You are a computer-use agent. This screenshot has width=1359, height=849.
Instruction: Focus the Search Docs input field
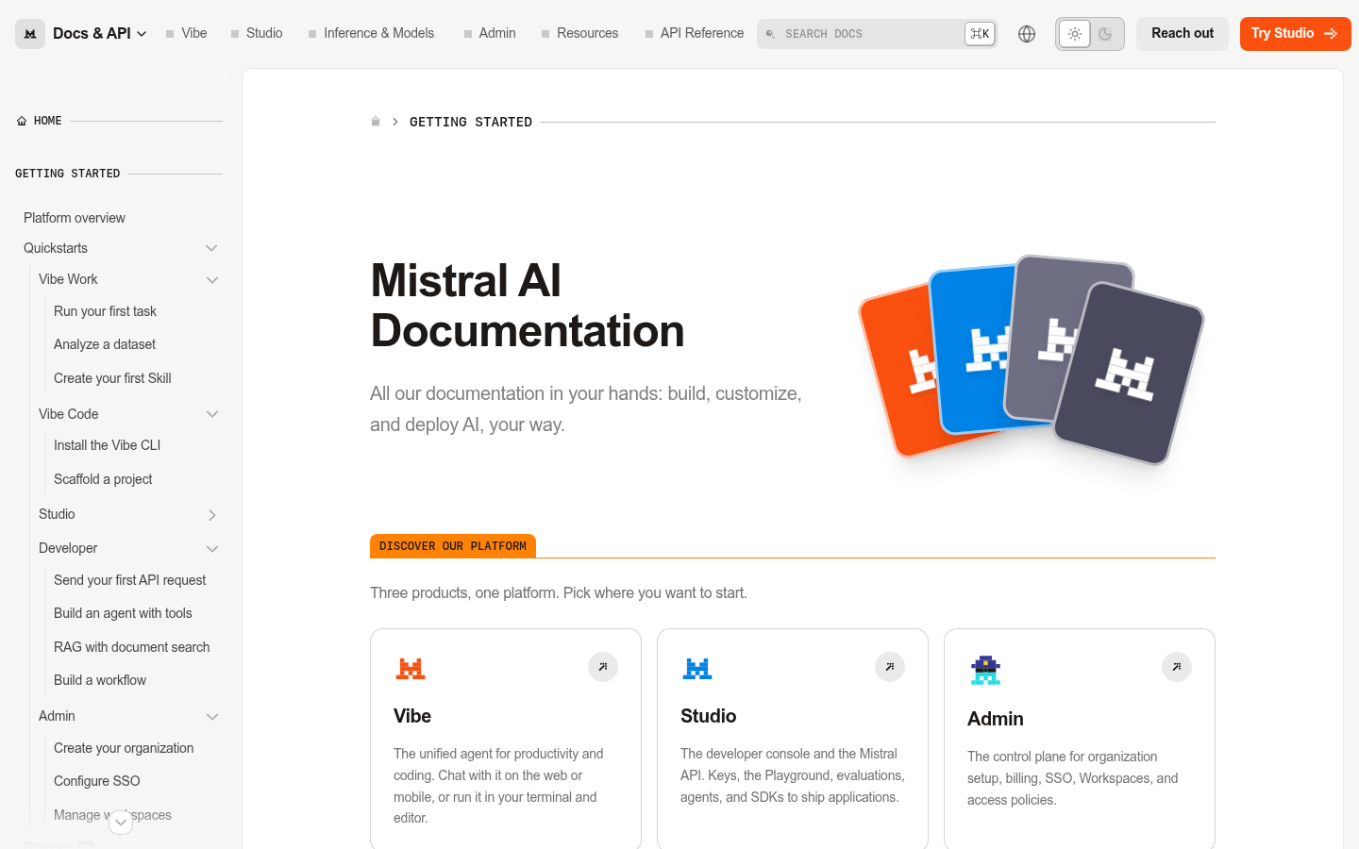tap(877, 34)
